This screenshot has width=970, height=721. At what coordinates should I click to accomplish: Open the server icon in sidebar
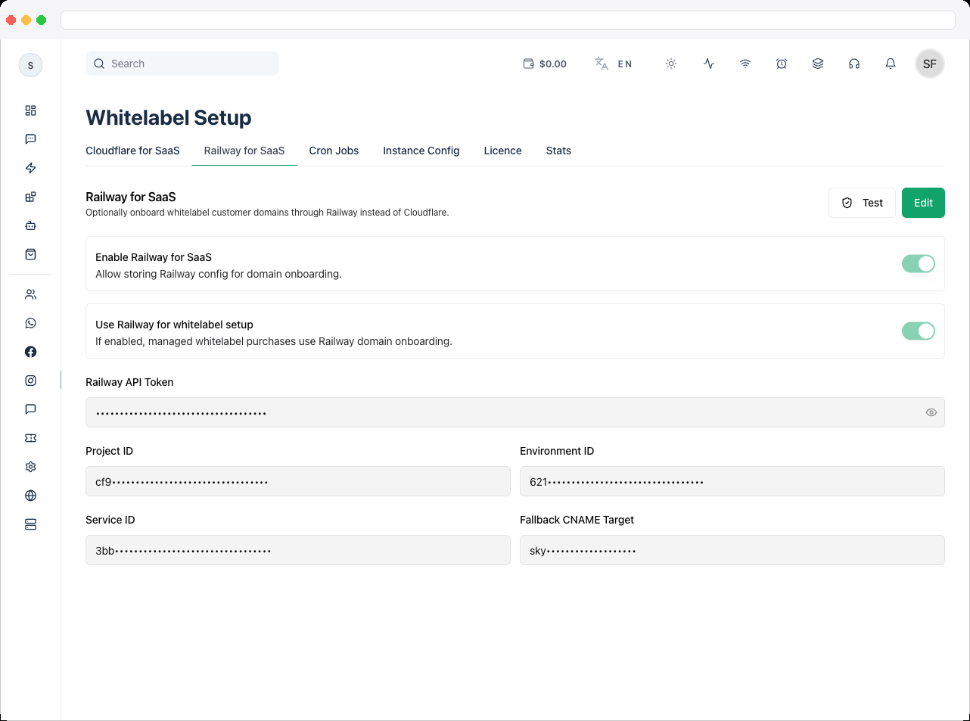click(x=30, y=524)
